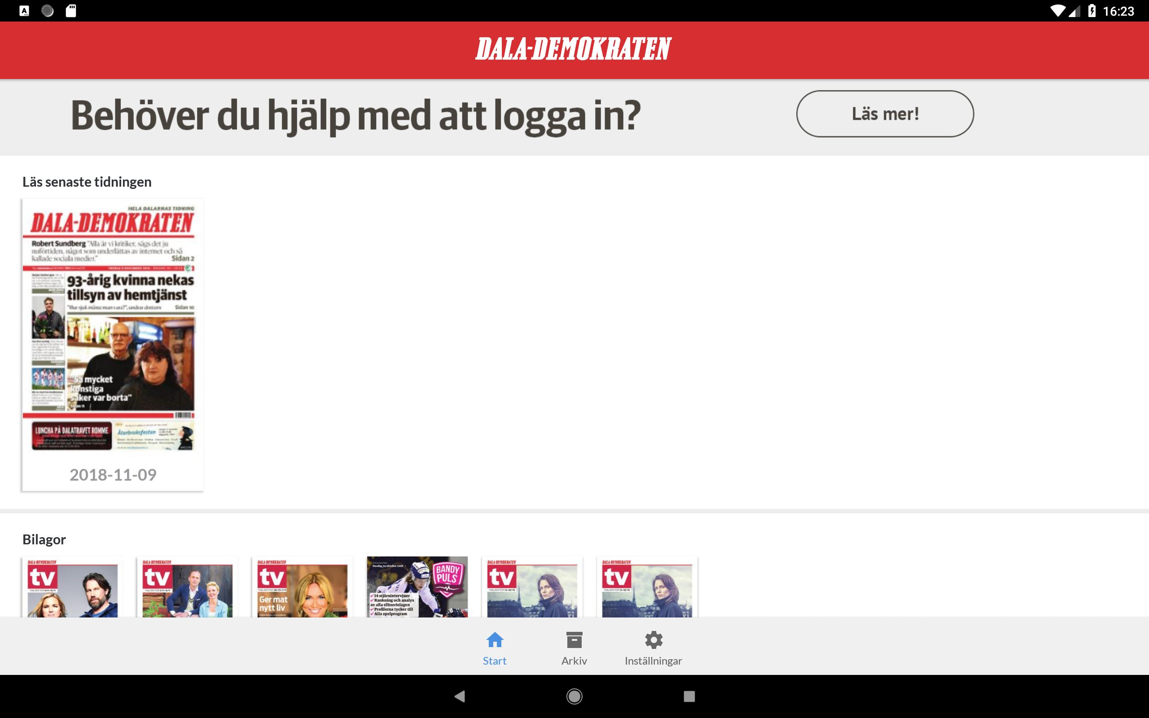
Task: Tap the SD card notification icon
Action: pos(71,10)
